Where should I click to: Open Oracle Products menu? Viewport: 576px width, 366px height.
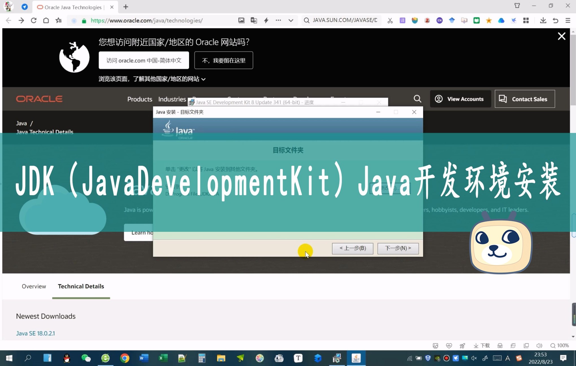(x=139, y=99)
